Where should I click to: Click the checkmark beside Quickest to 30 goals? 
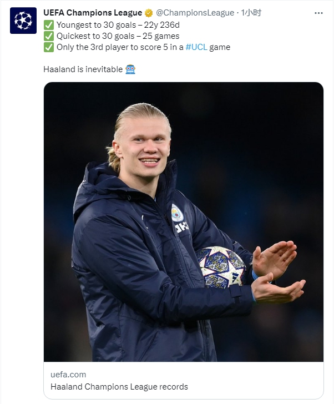click(x=49, y=36)
